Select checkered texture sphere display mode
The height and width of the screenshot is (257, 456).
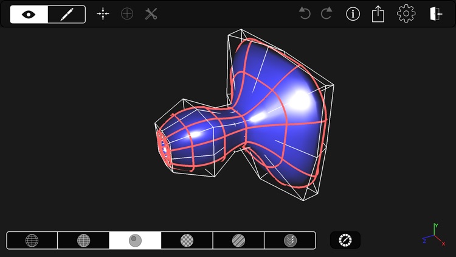click(187, 241)
